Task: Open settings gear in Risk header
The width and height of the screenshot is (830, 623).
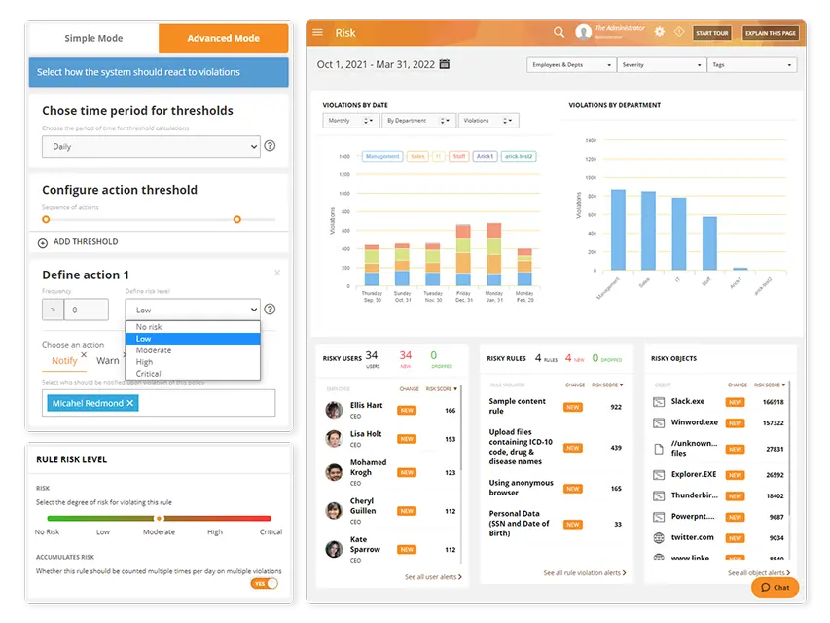Action: click(x=659, y=32)
